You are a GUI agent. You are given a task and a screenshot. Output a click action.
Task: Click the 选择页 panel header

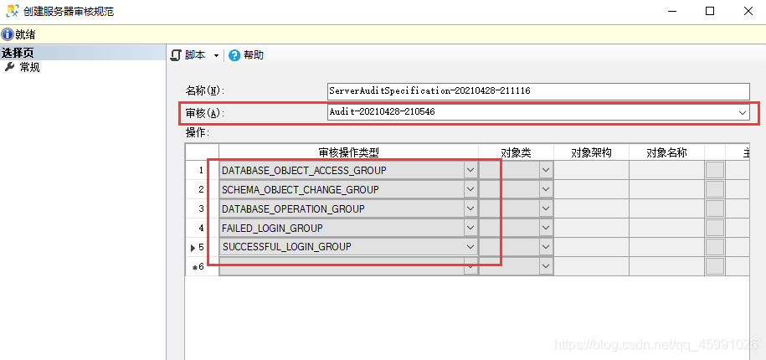83,53
